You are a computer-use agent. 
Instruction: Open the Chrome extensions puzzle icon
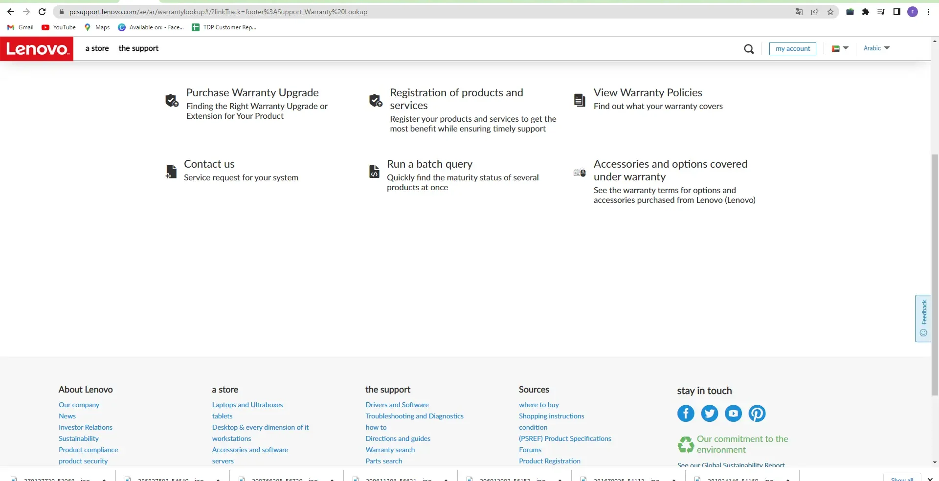pyautogui.click(x=866, y=12)
